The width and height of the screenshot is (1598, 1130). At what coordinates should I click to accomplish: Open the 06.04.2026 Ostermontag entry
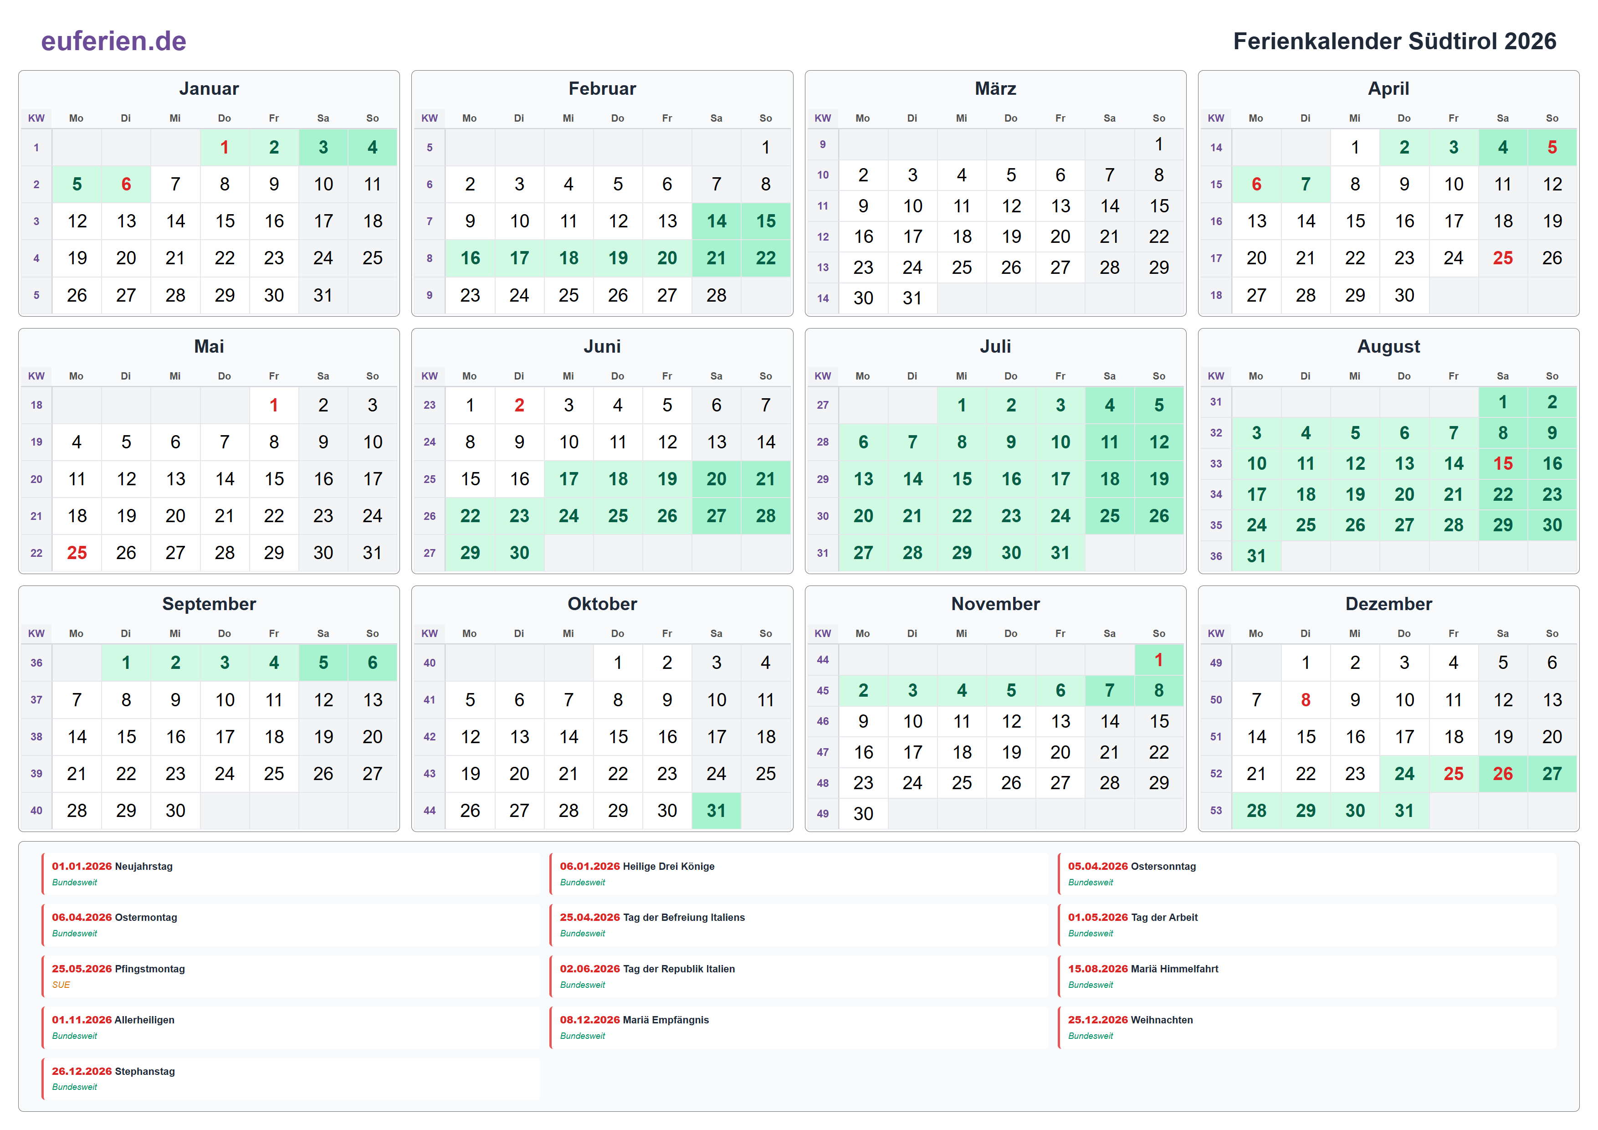point(291,925)
